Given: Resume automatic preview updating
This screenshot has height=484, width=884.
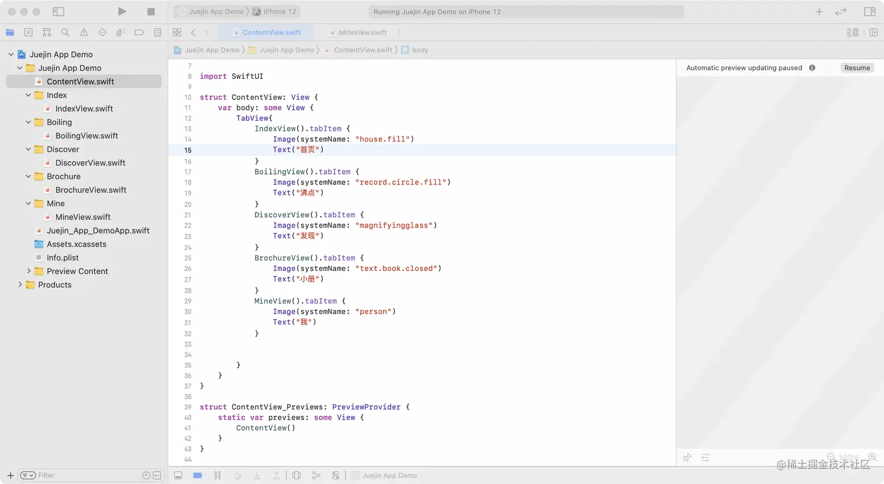Looking at the screenshot, I should (x=857, y=68).
